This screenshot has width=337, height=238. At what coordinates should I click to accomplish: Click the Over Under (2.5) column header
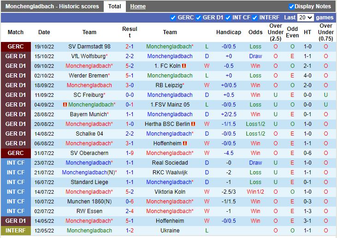(x=276, y=32)
